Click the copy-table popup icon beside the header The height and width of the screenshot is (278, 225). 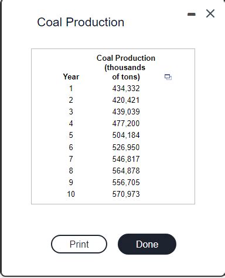click(x=168, y=77)
